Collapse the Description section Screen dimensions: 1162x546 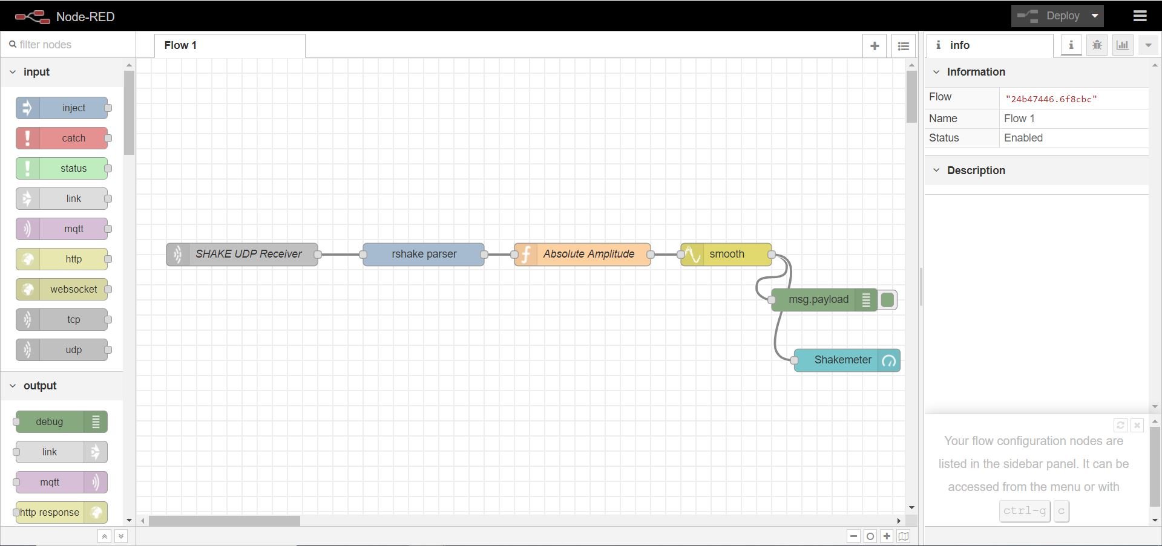click(x=936, y=171)
